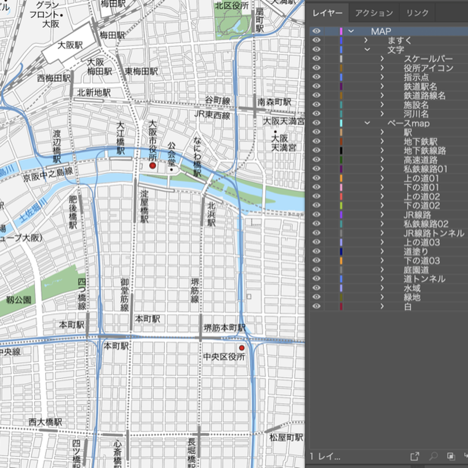Click the Collect for Export icon

point(415,456)
